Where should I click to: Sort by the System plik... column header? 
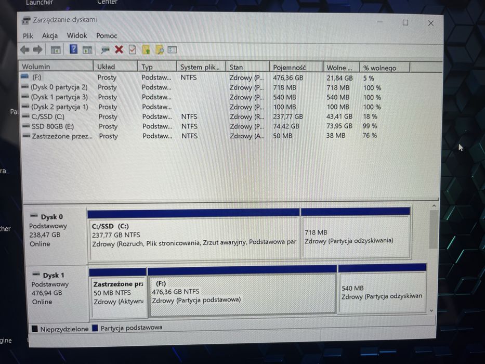[201, 67]
